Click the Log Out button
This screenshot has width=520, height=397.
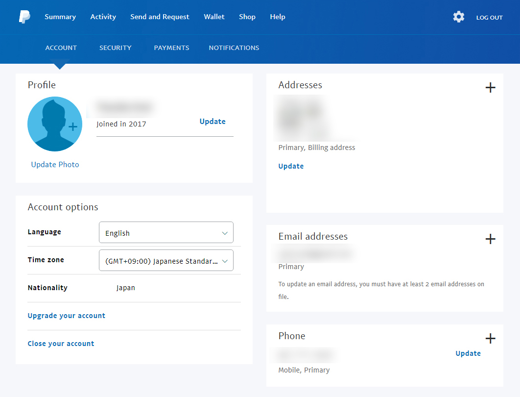point(489,18)
